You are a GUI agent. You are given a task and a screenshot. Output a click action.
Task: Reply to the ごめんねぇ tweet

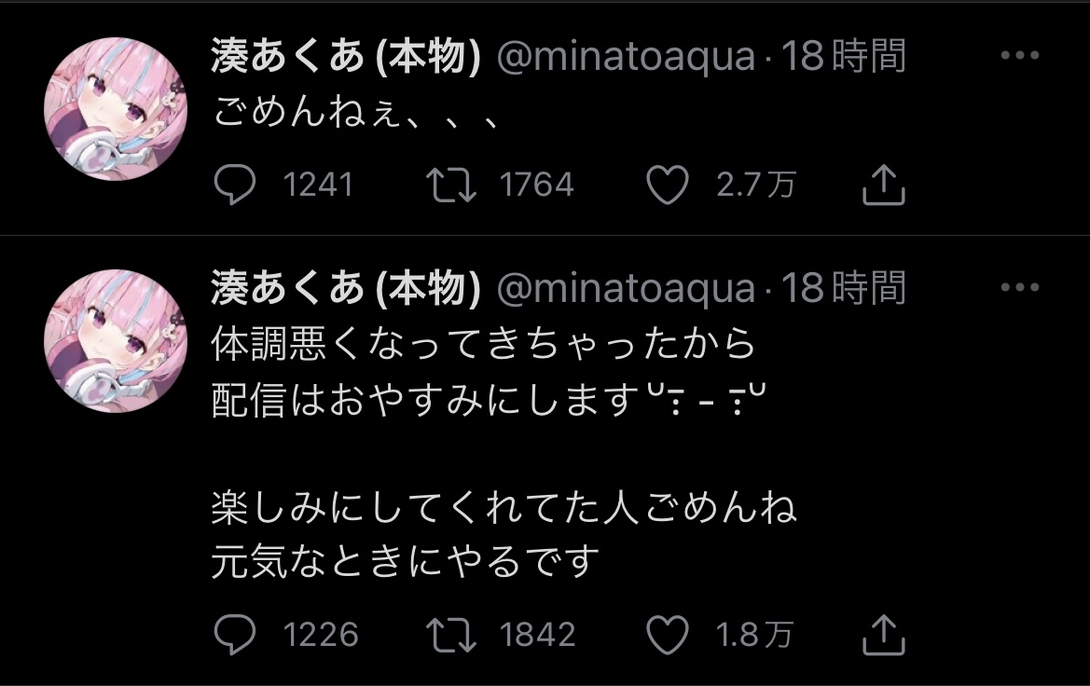point(235,185)
